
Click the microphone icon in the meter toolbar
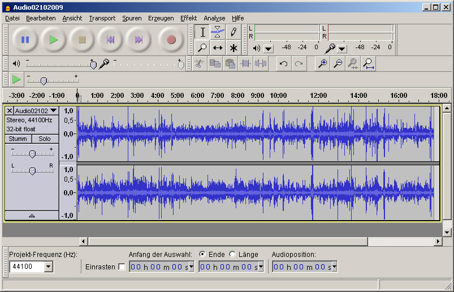pyautogui.click(x=330, y=48)
